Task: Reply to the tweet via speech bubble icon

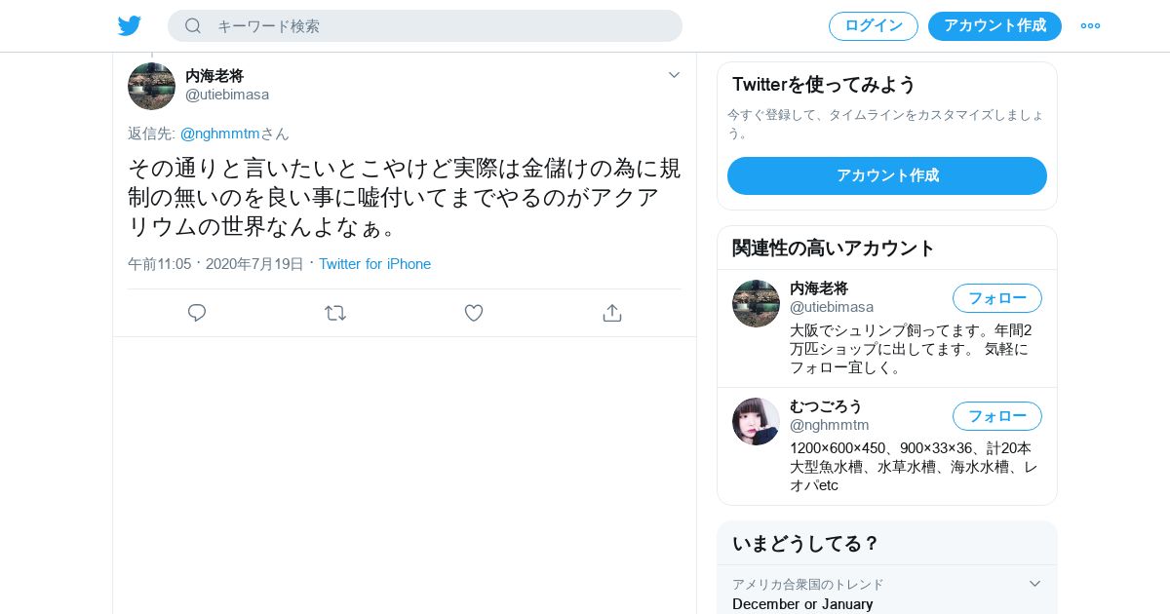Action: [x=197, y=313]
